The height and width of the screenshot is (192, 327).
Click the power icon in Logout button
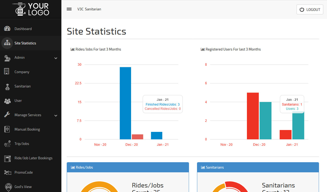pyautogui.click(x=302, y=10)
